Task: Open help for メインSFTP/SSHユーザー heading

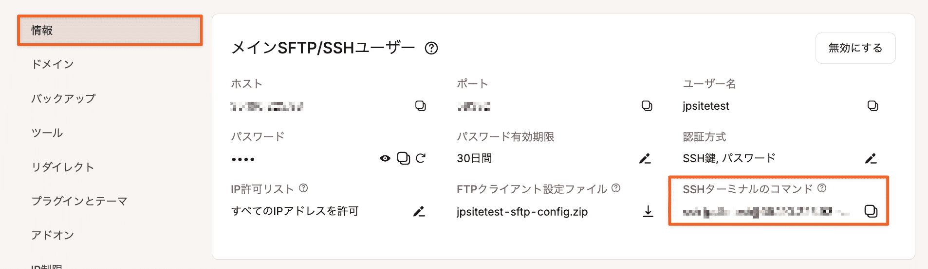Action: point(431,48)
